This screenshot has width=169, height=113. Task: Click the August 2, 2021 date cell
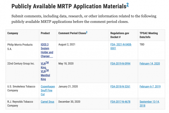(x=83, y=50)
